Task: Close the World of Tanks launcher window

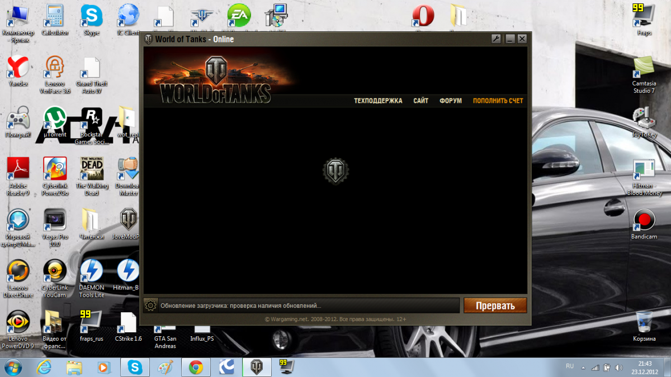Action: point(522,39)
